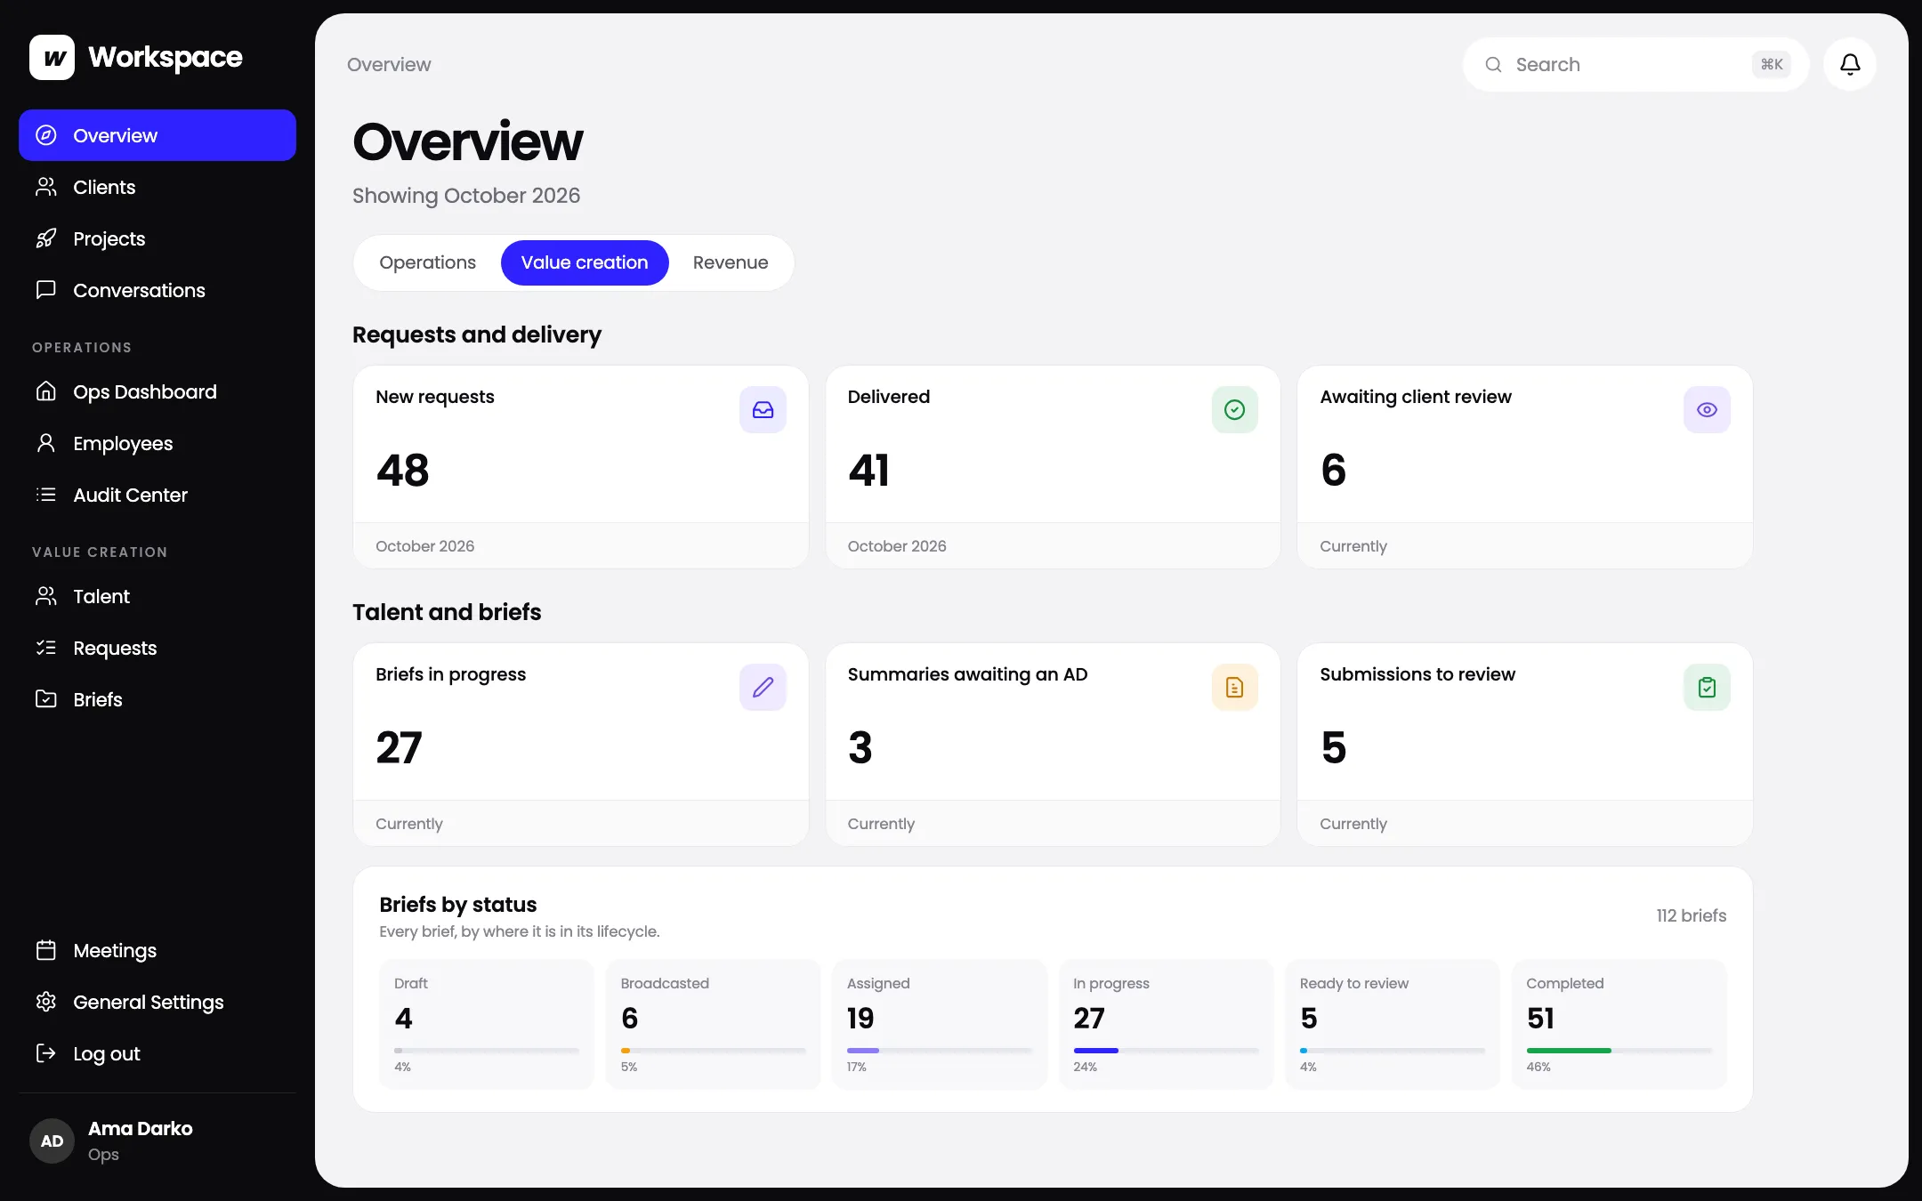Viewport: 1922px width, 1201px height.
Task: Click the Conversations chat bubble icon
Action: 46,290
